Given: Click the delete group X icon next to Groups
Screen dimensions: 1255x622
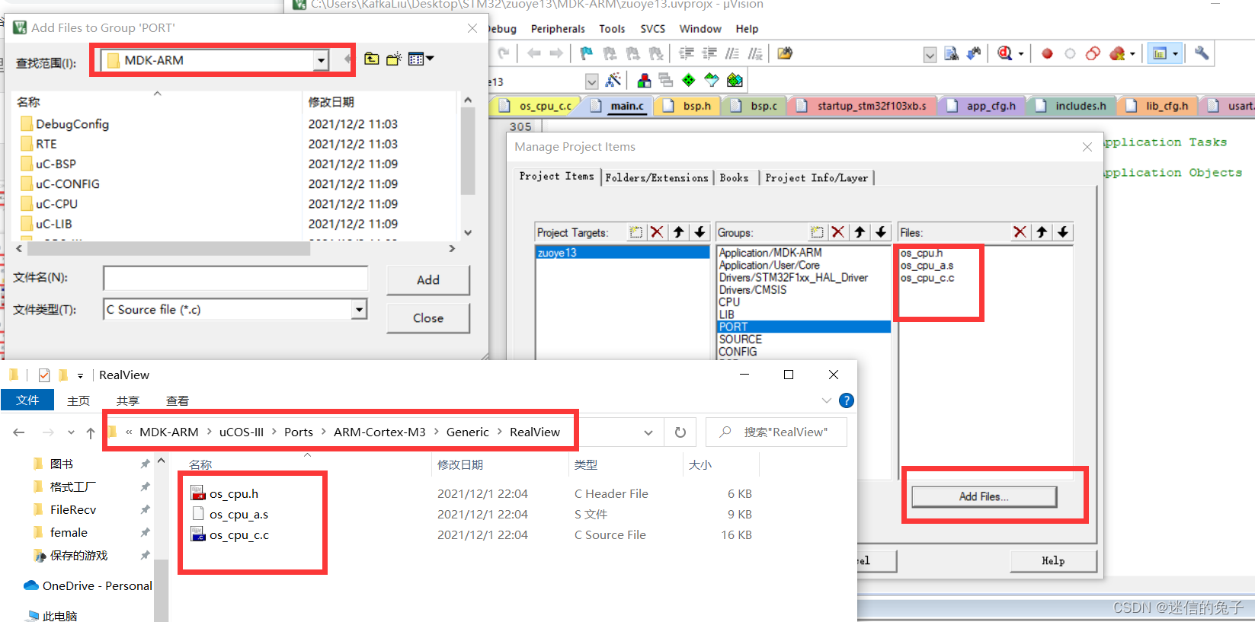Looking at the screenshot, I should tap(838, 232).
